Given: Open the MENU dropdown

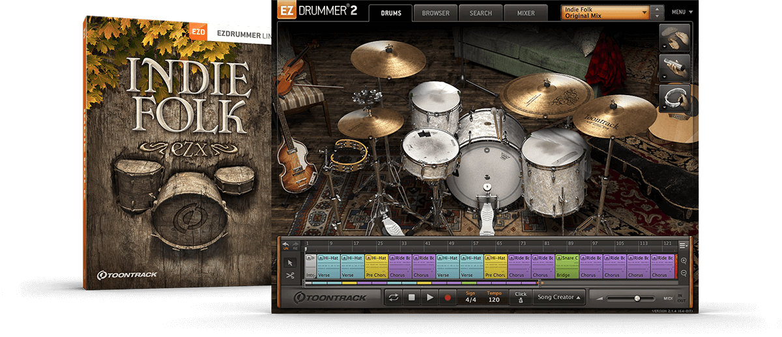Looking at the screenshot, I should coord(682,12).
